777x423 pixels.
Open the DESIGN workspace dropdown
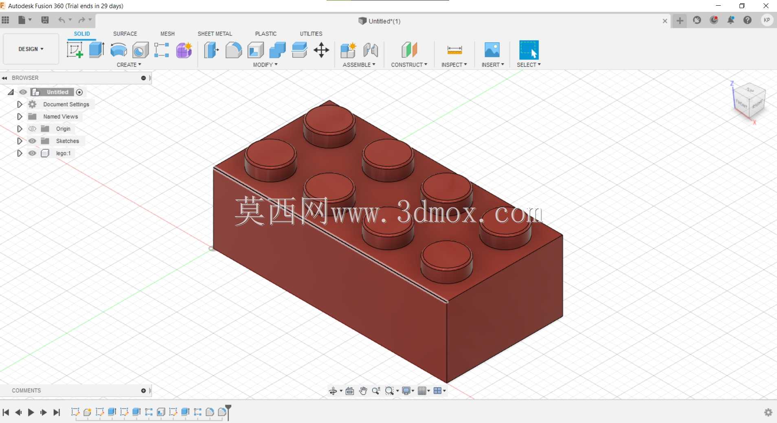[31, 49]
